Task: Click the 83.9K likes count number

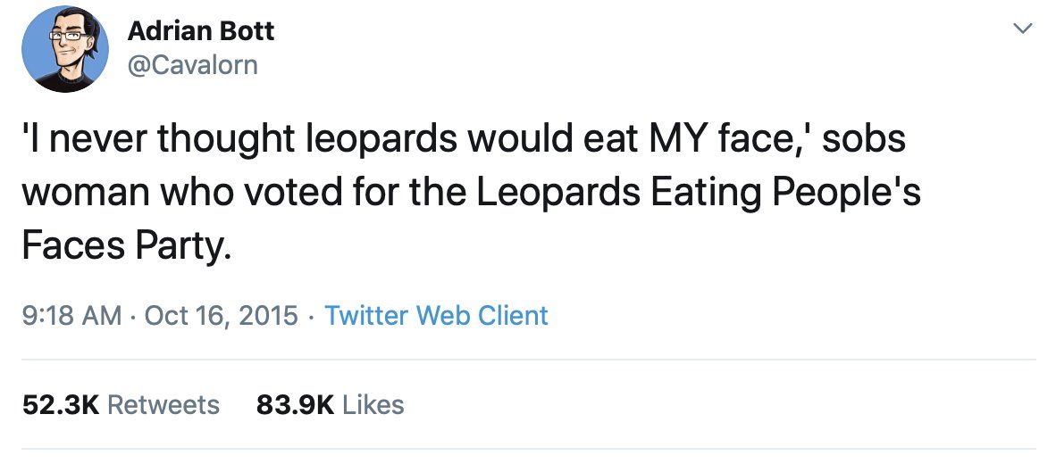Action: coord(295,404)
